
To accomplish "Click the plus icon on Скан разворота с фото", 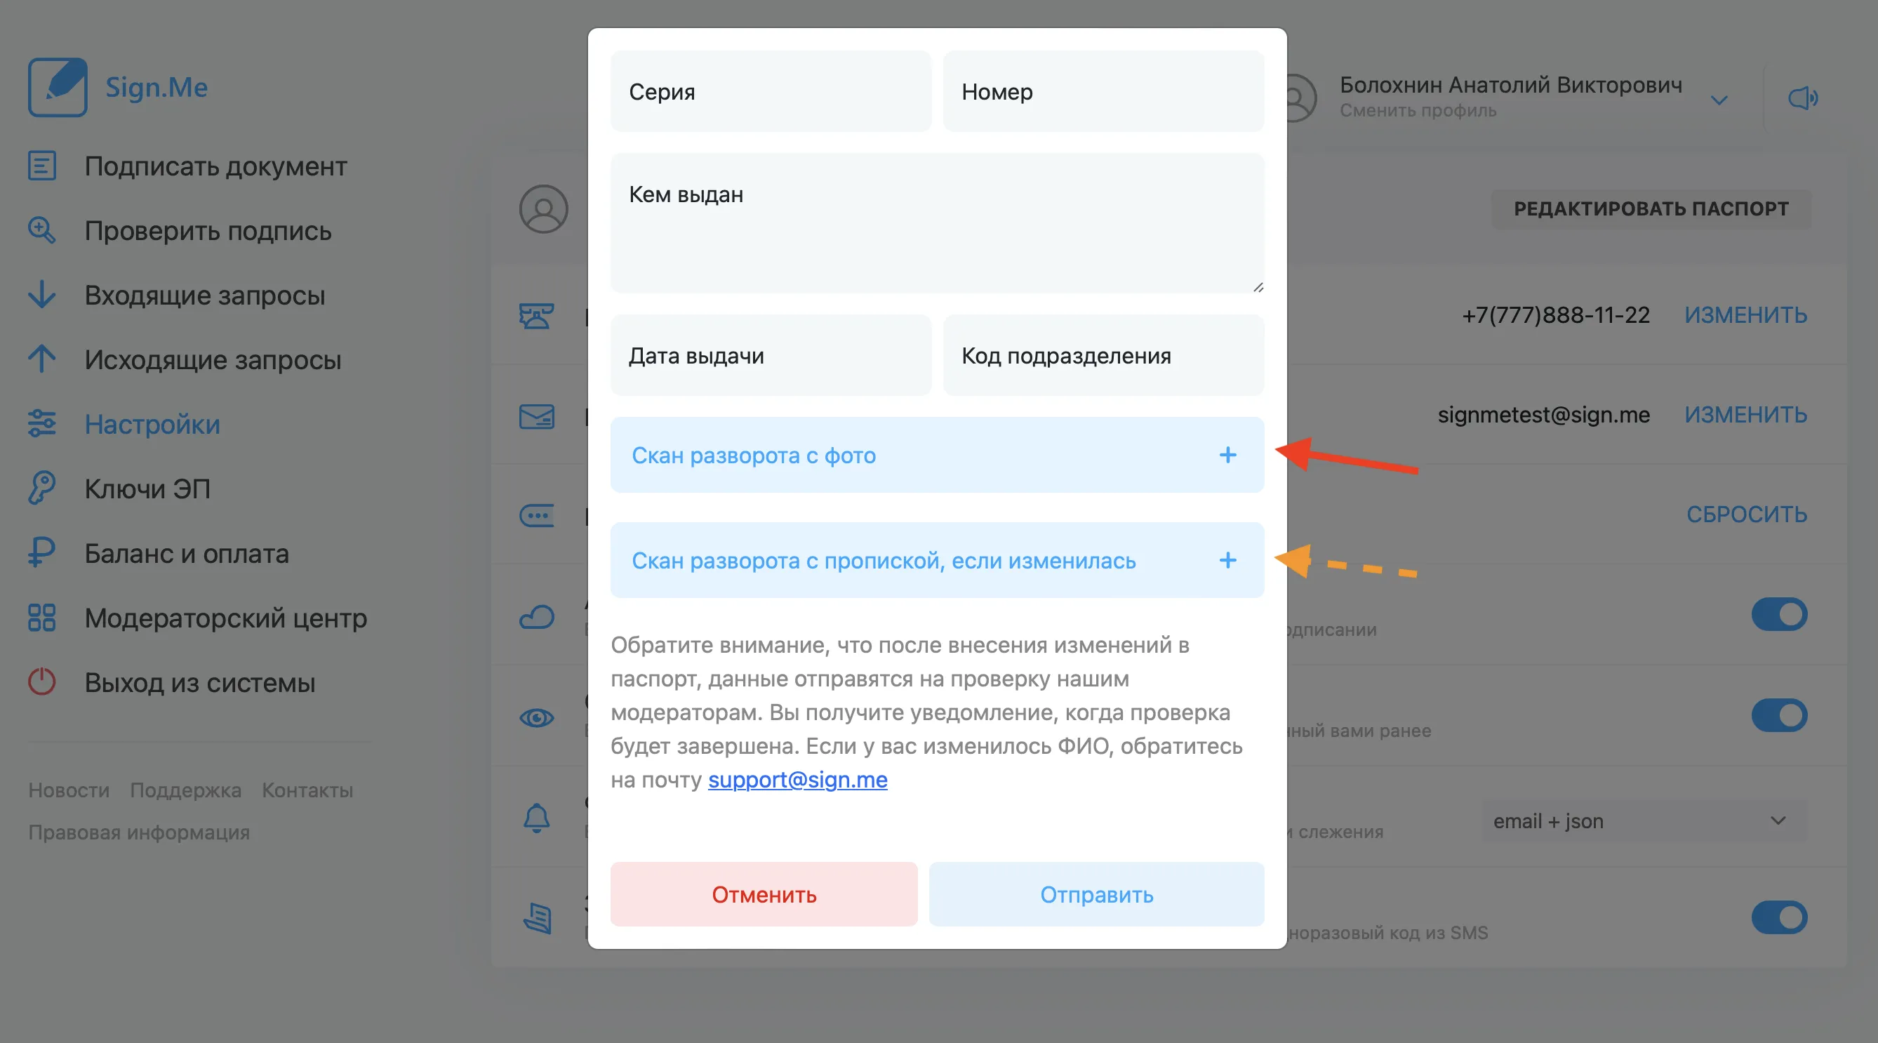I will point(1227,455).
